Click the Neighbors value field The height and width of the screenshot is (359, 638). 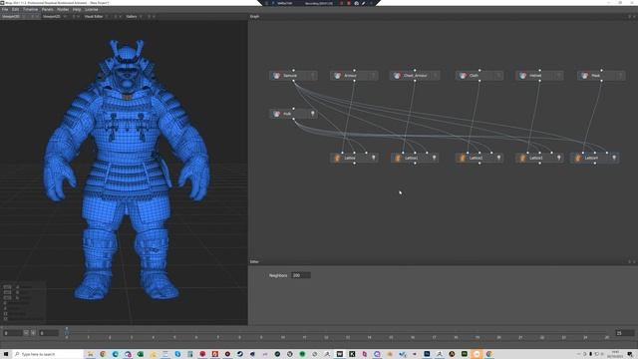[x=301, y=275]
